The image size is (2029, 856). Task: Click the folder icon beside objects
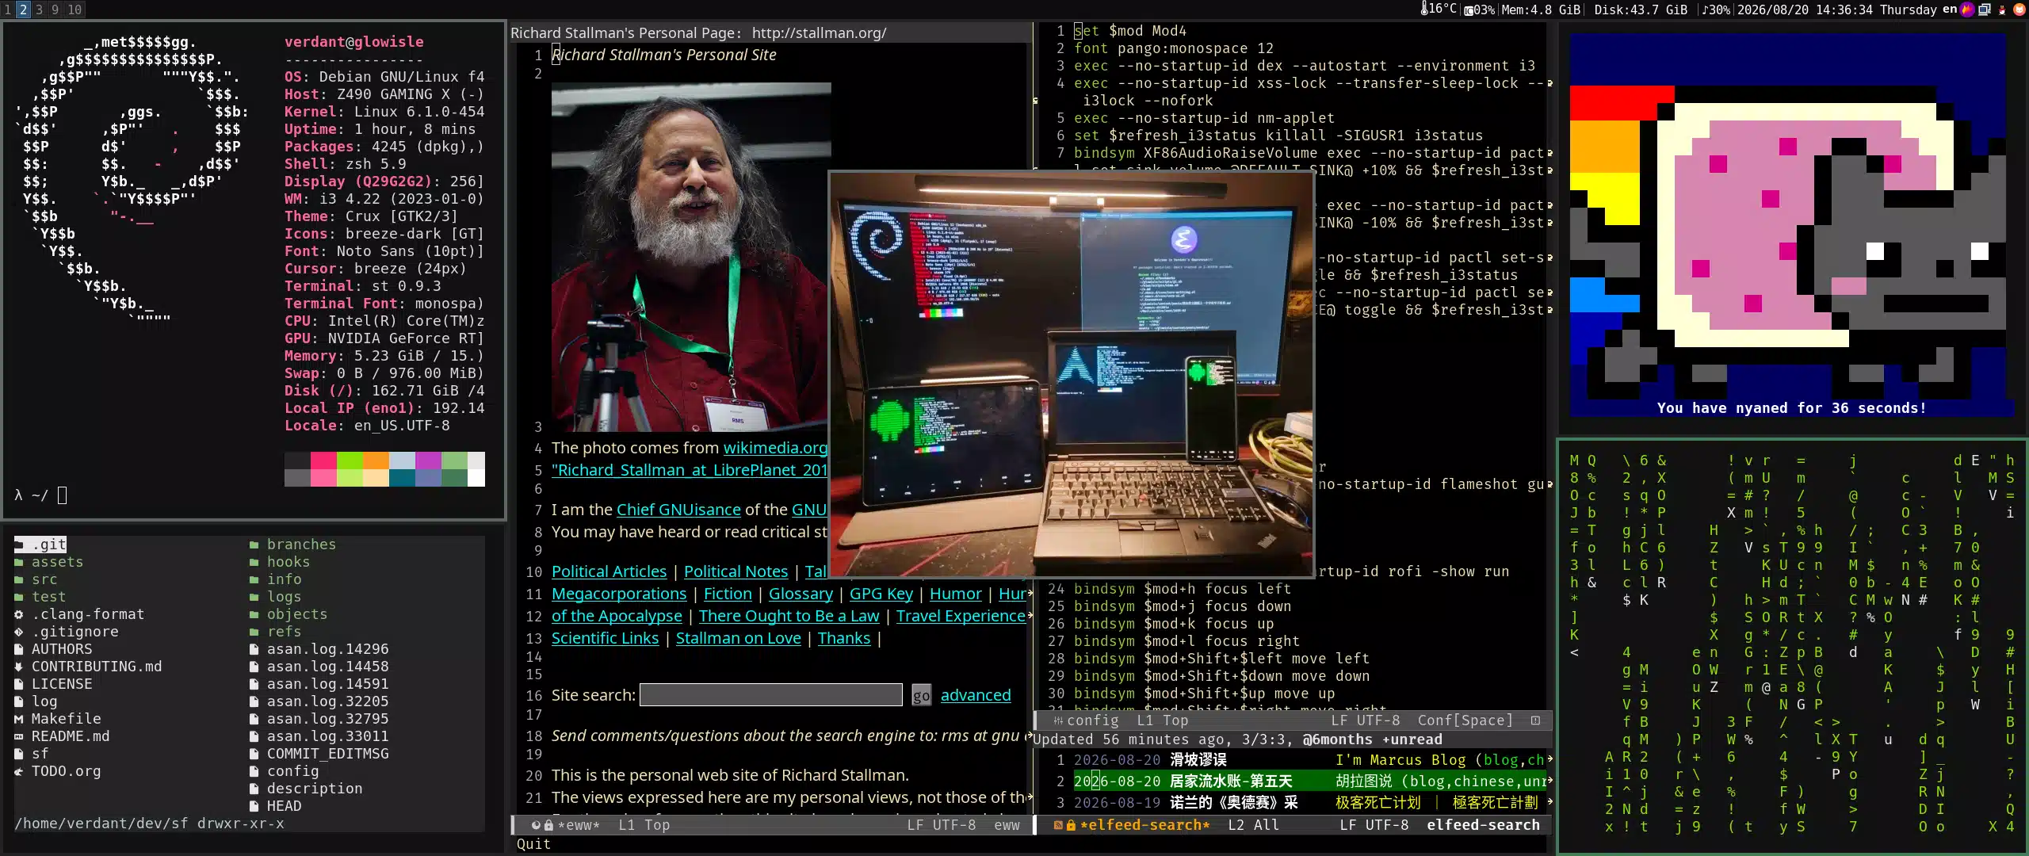254,614
